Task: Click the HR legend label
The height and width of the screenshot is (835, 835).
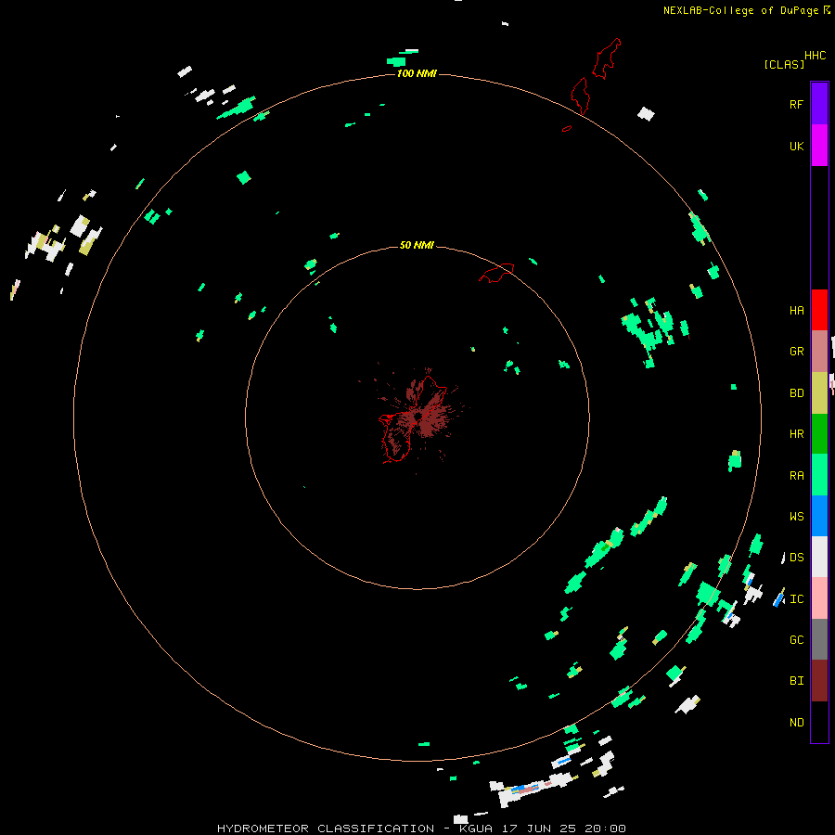Action: (x=797, y=434)
